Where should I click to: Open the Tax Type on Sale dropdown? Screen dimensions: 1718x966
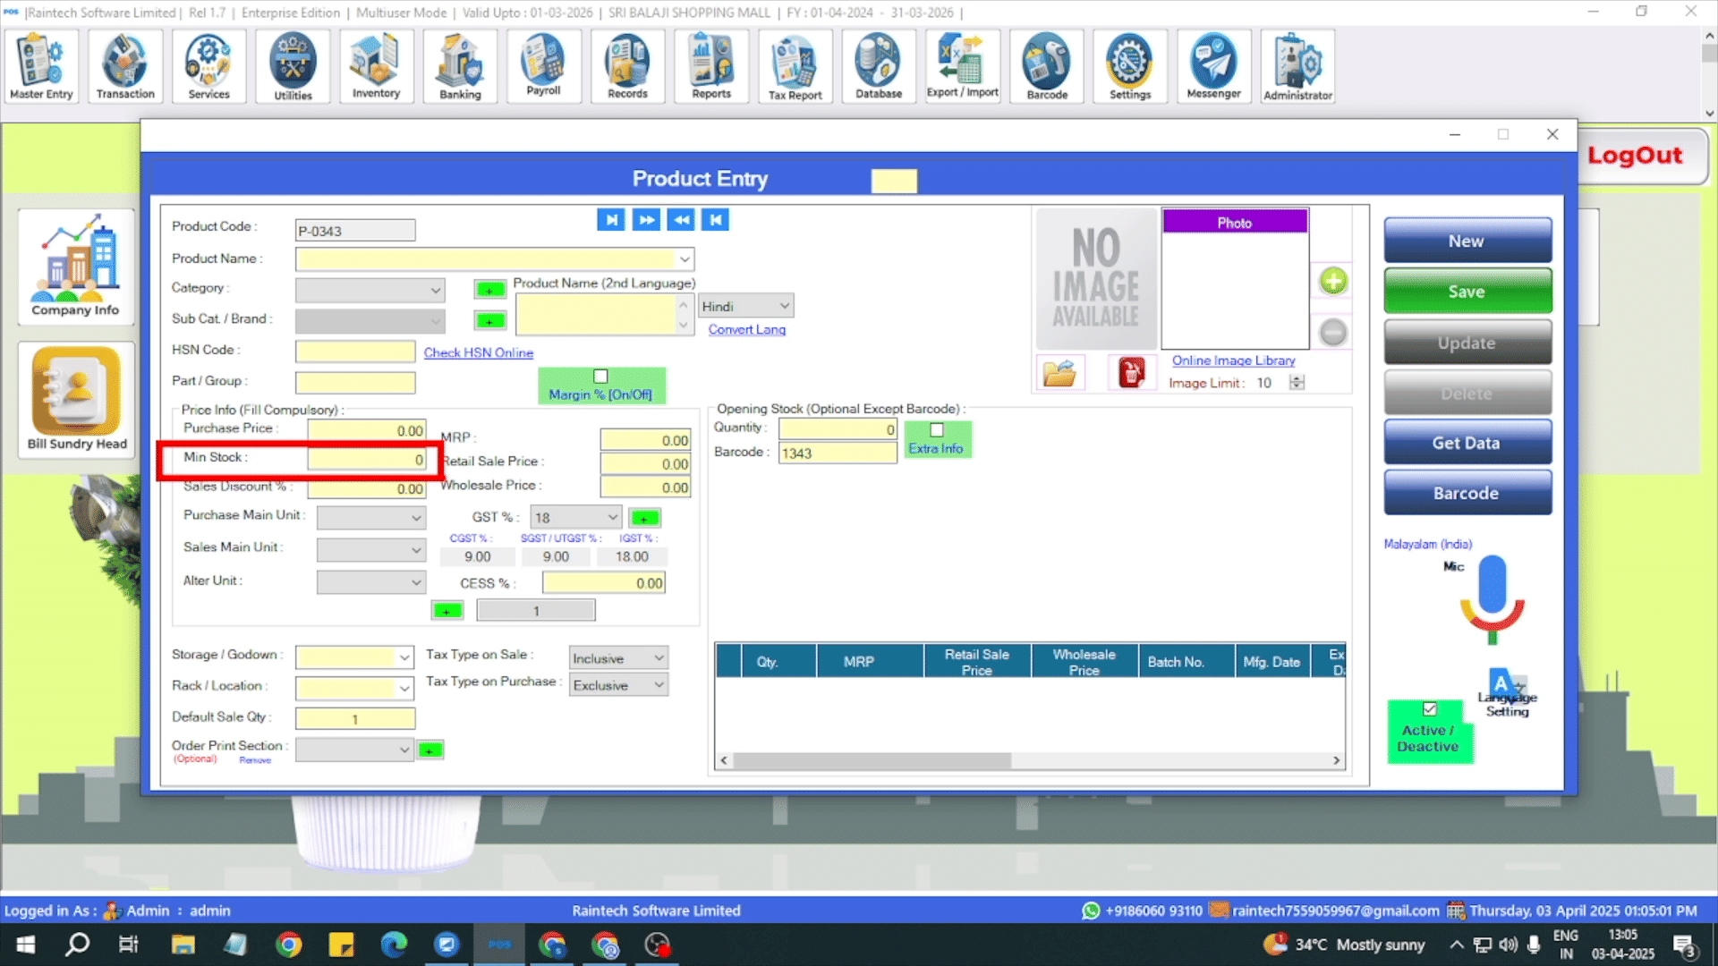tap(659, 658)
